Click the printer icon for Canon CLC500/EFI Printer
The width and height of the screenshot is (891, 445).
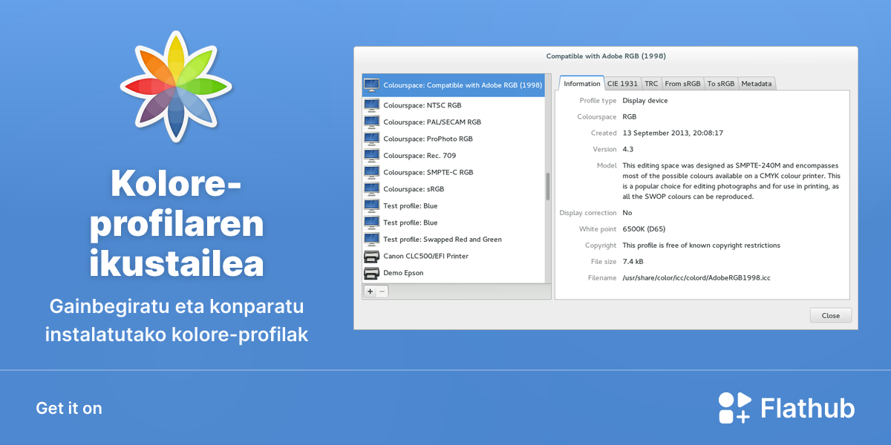pyautogui.click(x=371, y=256)
